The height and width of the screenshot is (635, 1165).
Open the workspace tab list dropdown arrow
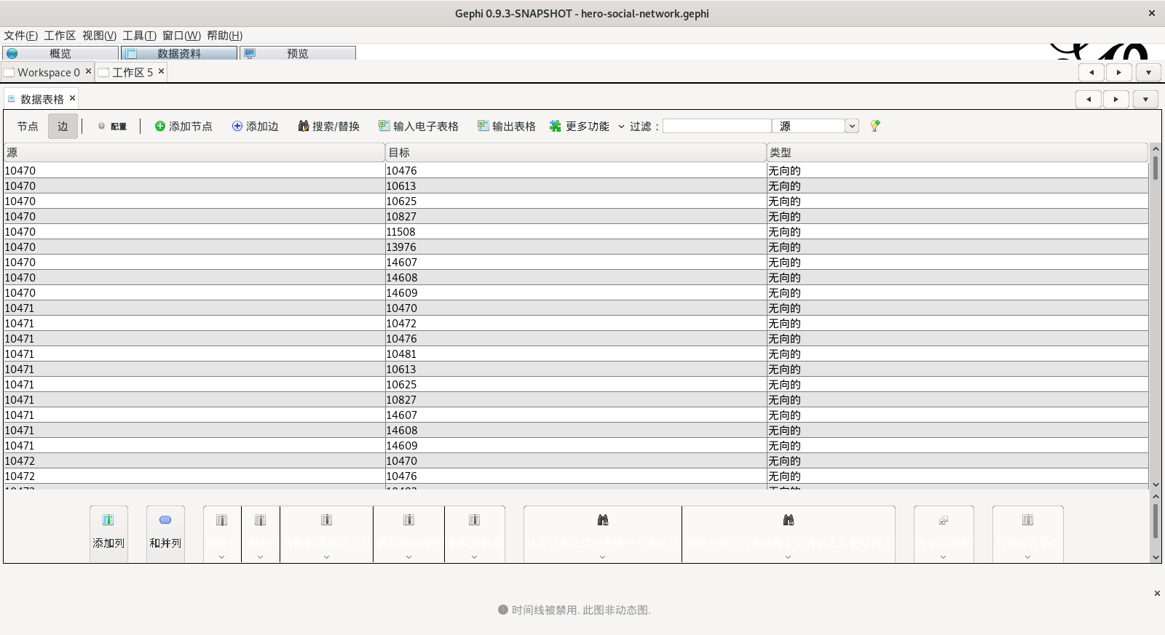[x=1148, y=73]
